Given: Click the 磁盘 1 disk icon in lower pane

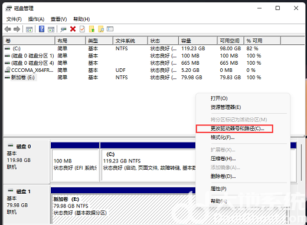Looking at the screenshot, I should 10,190.
